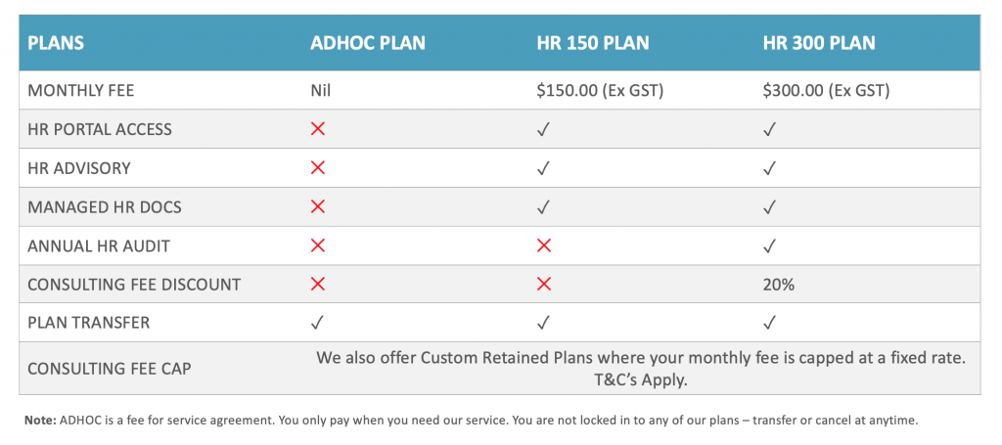Click red cross for HR 150 Consulting Fee Discount

[x=544, y=284]
